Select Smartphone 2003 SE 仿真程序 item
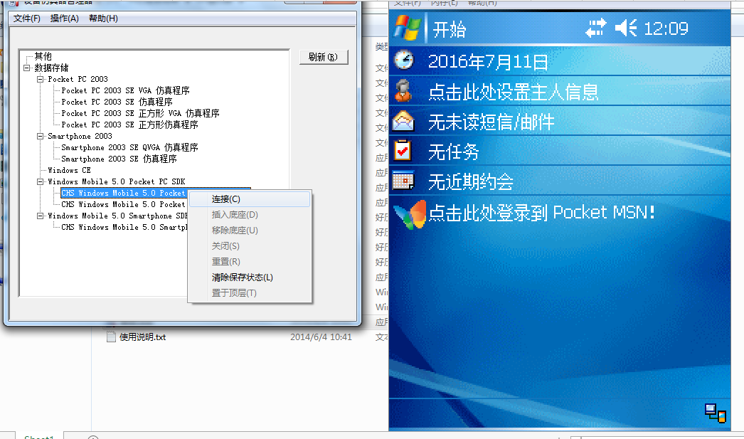 click(119, 159)
